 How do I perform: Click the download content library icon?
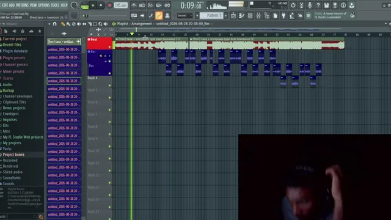(352, 5)
